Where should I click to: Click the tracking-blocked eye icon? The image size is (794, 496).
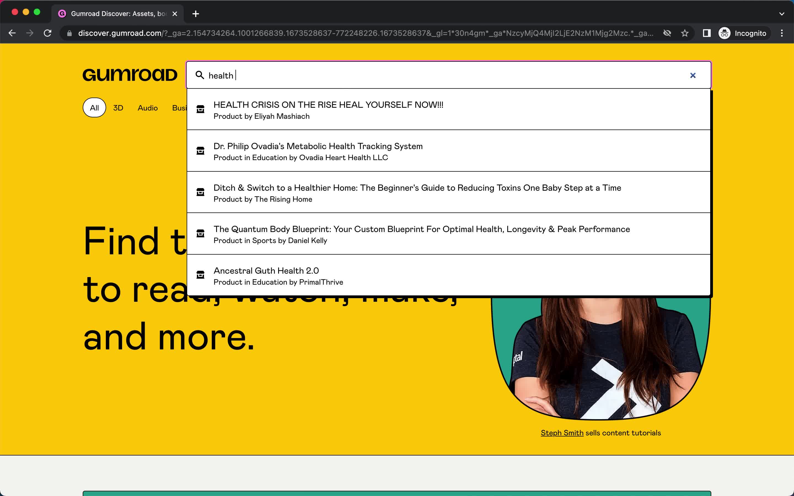point(667,33)
